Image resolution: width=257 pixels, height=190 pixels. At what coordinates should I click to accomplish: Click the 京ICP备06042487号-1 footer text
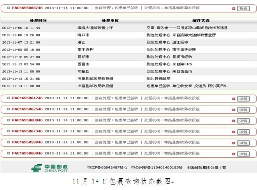pyautogui.click(x=107, y=168)
